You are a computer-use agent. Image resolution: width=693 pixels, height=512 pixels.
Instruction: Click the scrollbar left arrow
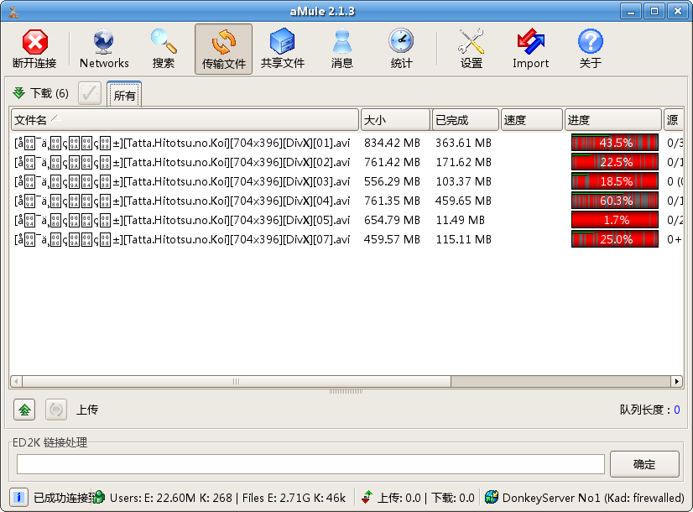click(x=16, y=381)
